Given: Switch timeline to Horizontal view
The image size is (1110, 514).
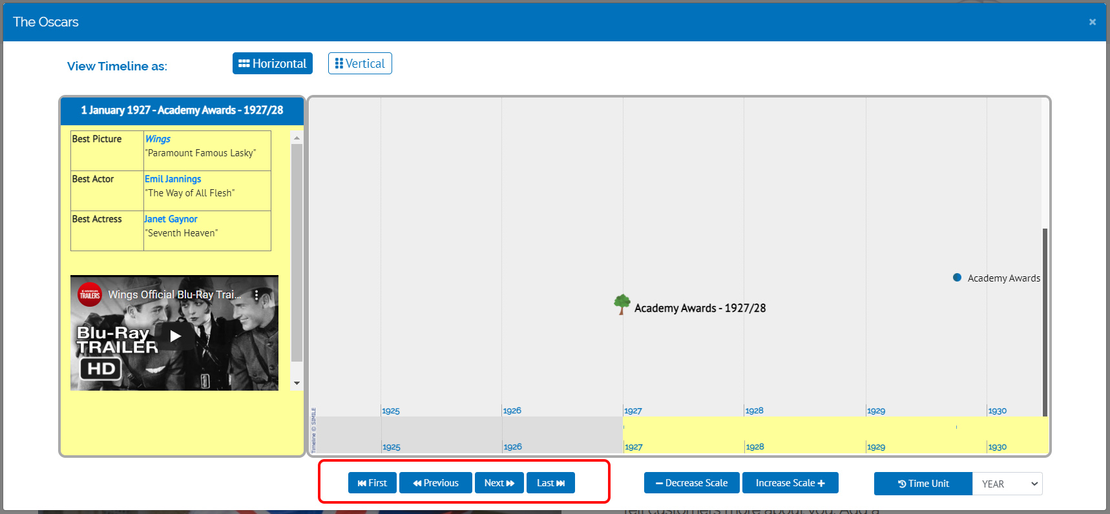Looking at the screenshot, I should tap(273, 63).
